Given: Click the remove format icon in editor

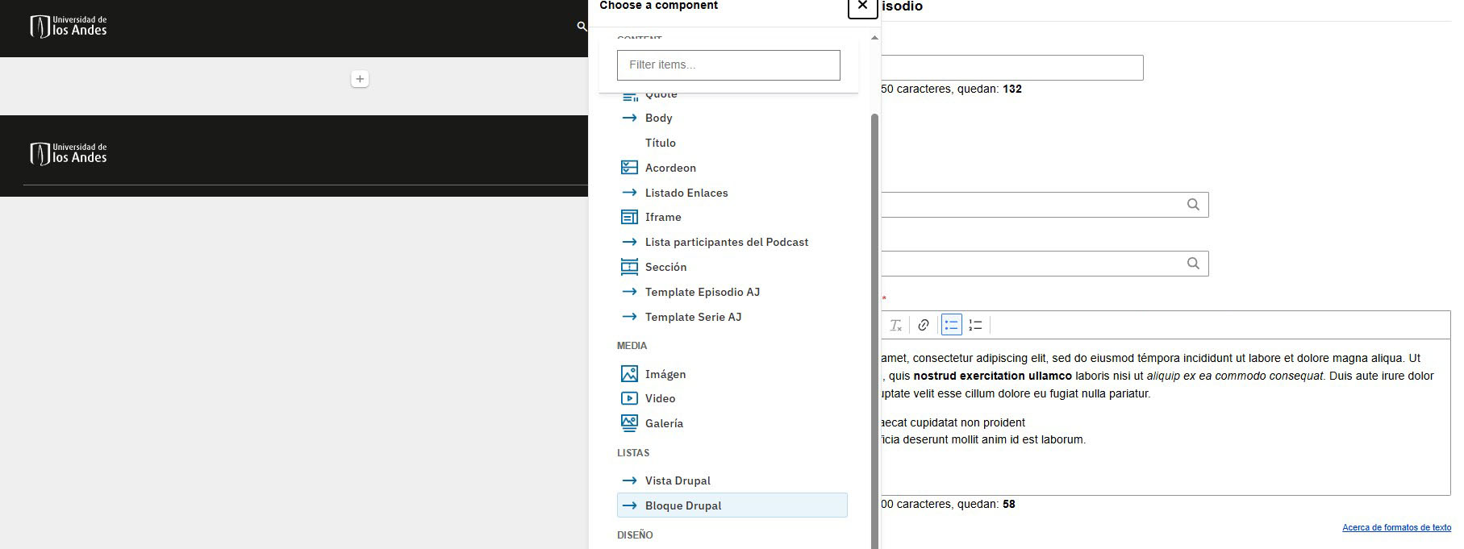Looking at the screenshot, I should click(895, 325).
